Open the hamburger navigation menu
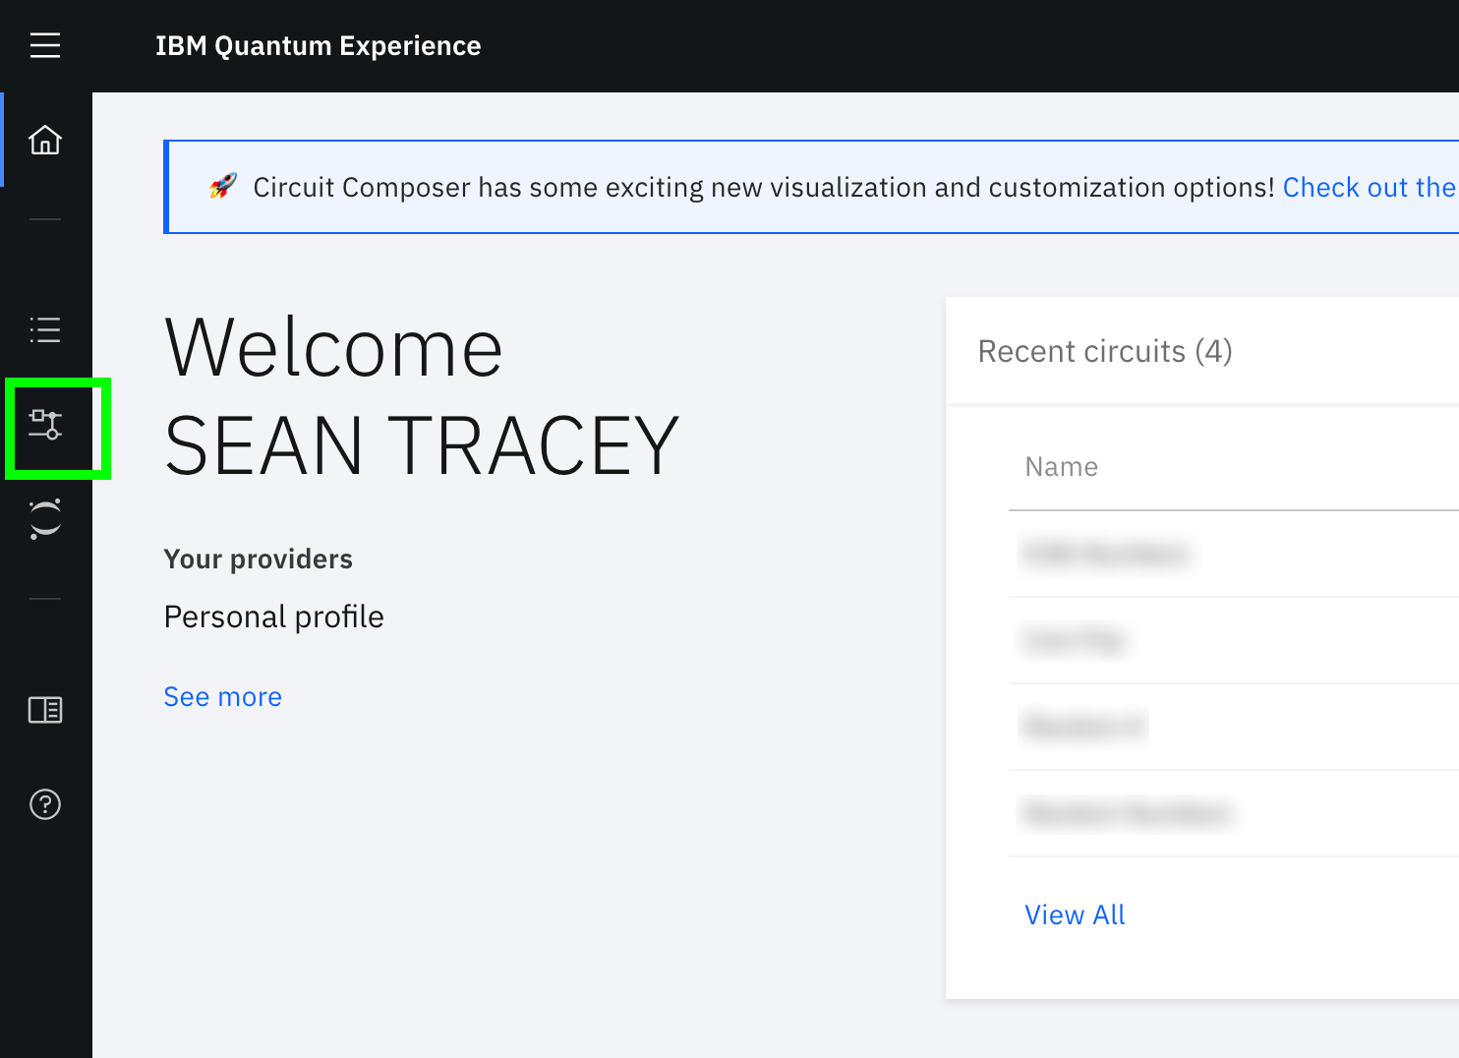This screenshot has height=1058, width=1459. (x=45, y=45)
